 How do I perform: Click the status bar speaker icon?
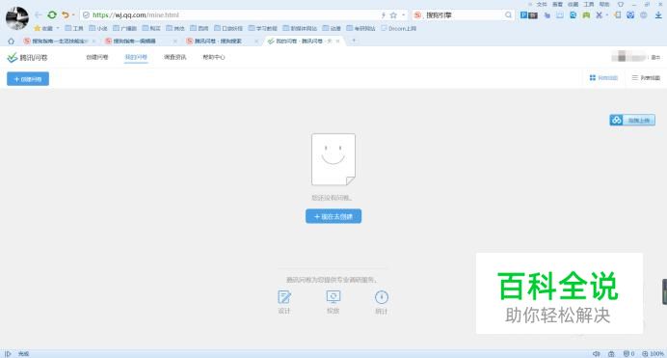point(597,354)
